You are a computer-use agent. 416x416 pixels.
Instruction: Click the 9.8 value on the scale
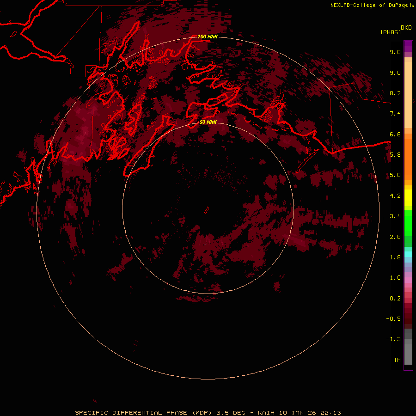pyautogui.click(x=395, y=52)
